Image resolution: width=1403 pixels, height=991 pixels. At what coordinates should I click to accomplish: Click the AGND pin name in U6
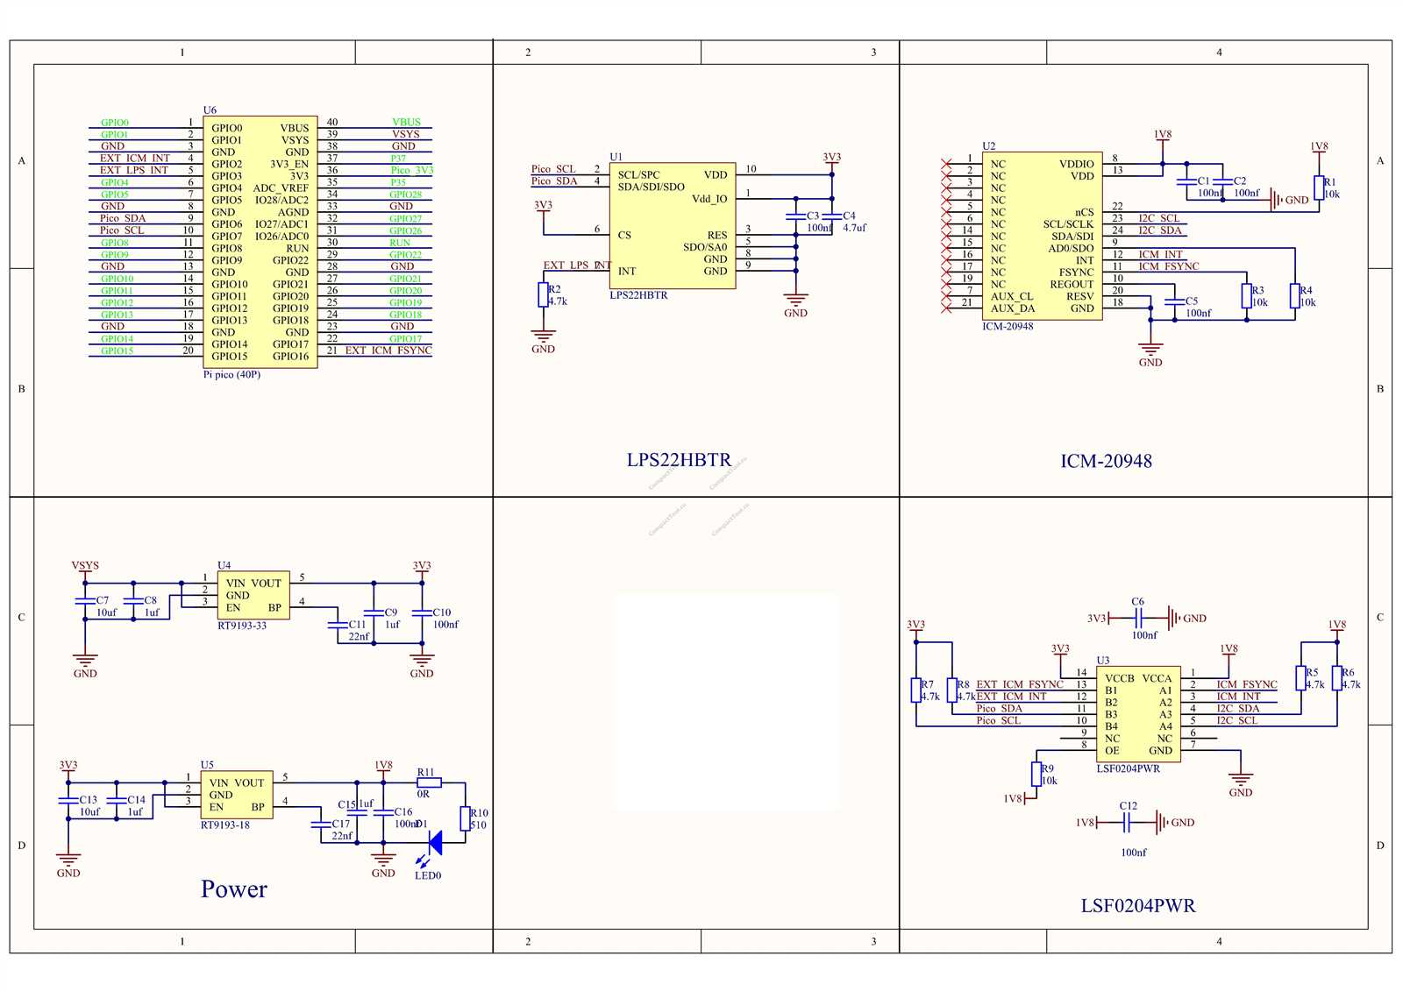tap(293, 212)
